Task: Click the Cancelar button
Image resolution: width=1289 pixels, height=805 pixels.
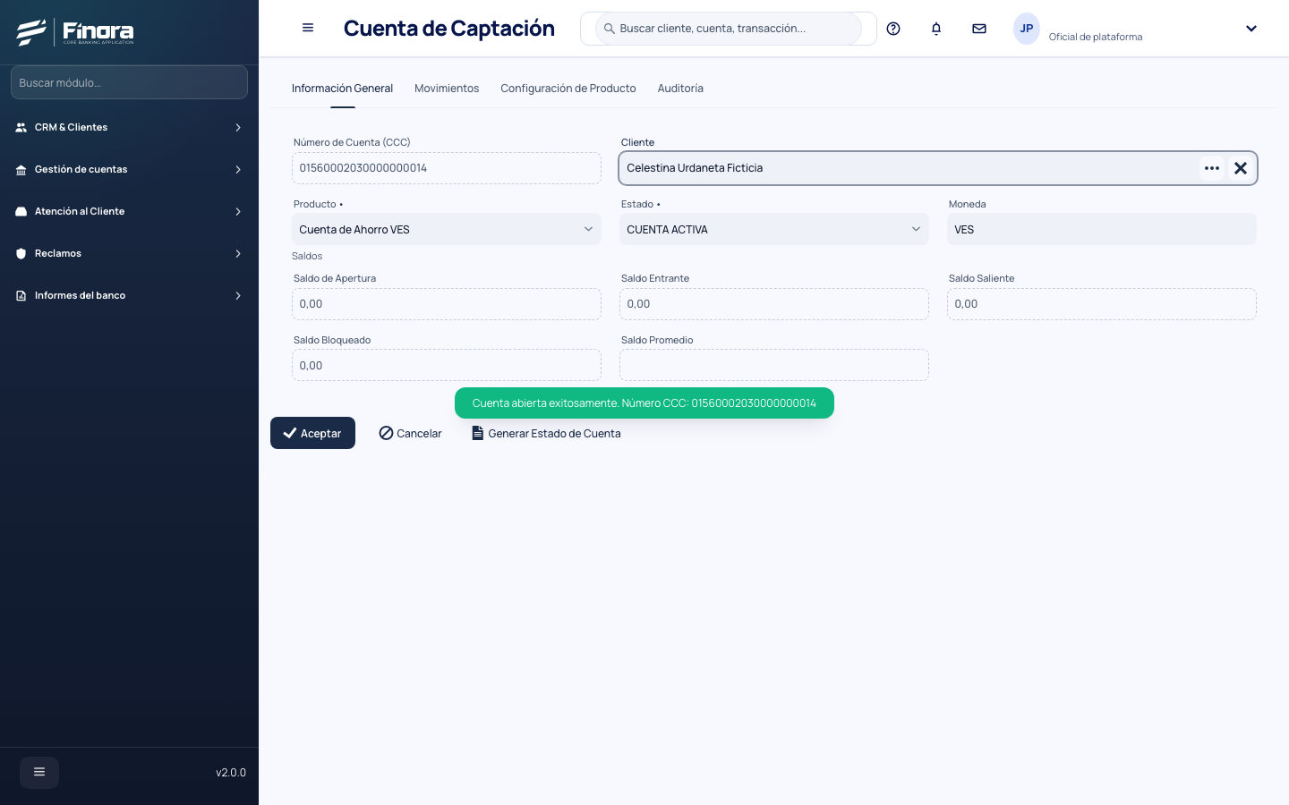Action: tap(410, 433)
